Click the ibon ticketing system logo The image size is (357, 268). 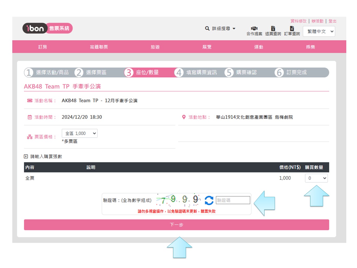pos(47,28)
